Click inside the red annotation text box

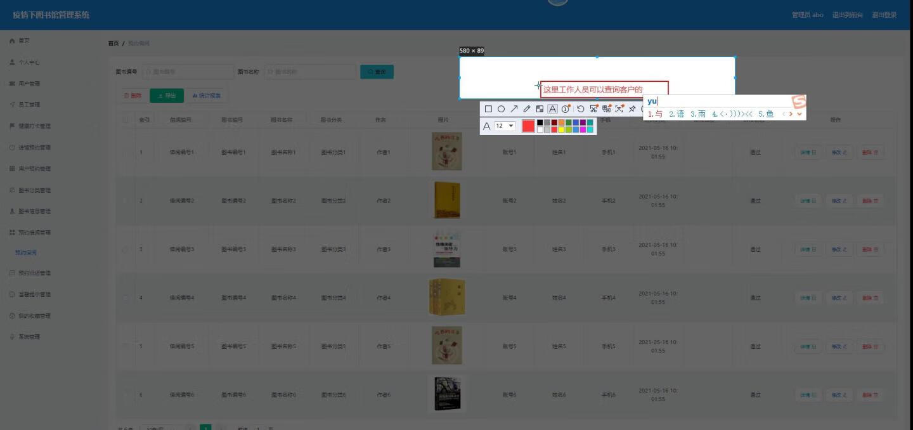pyautogui.click(x=604, y=89)
